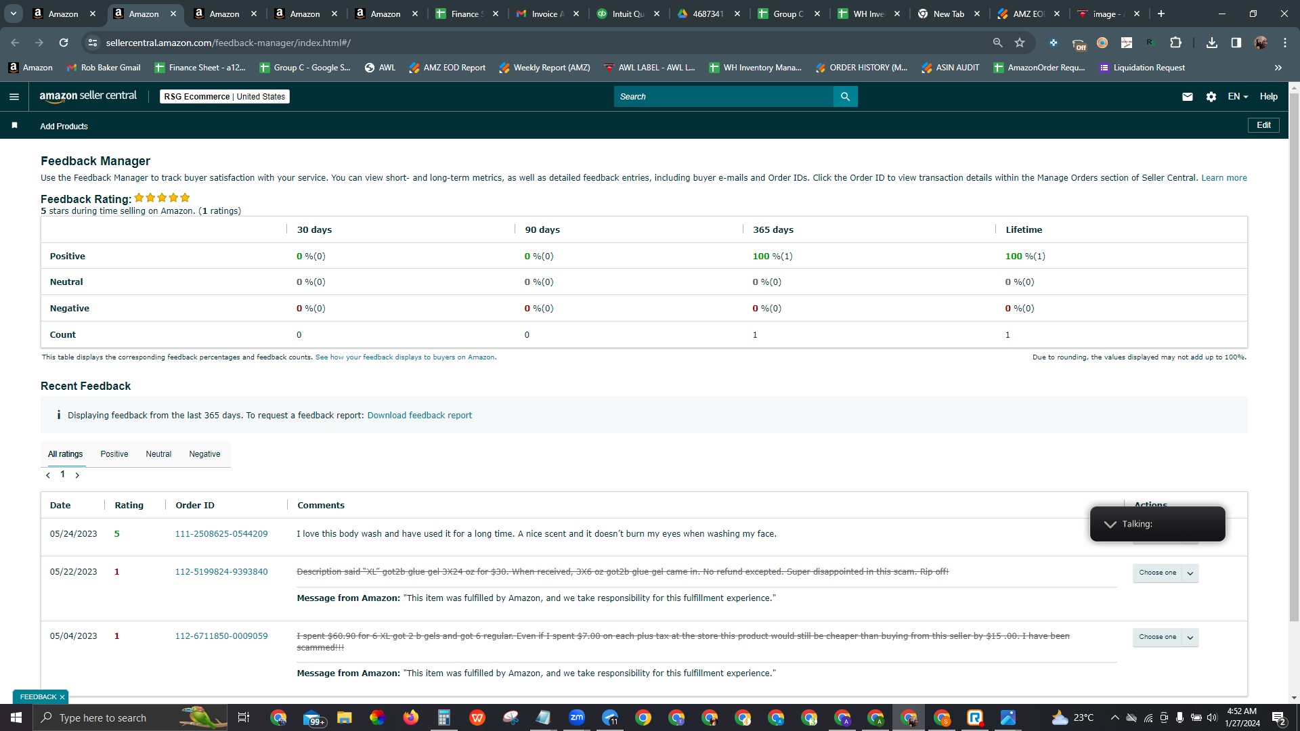Open the Help link in the header
The width and height of the screenshot is (1300, 731).
[1269, 97]
